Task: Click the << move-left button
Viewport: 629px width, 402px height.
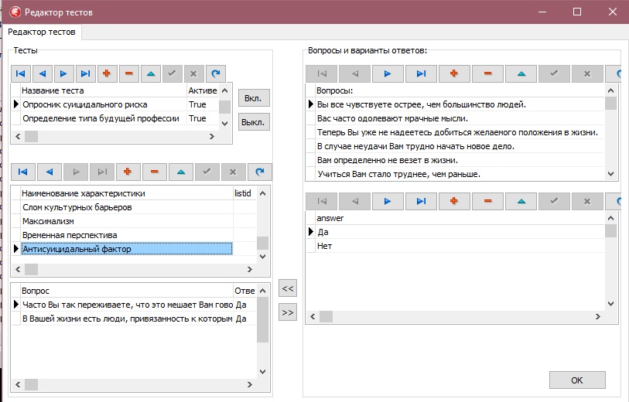Action: pyautogui.click(x=288, y=288)
